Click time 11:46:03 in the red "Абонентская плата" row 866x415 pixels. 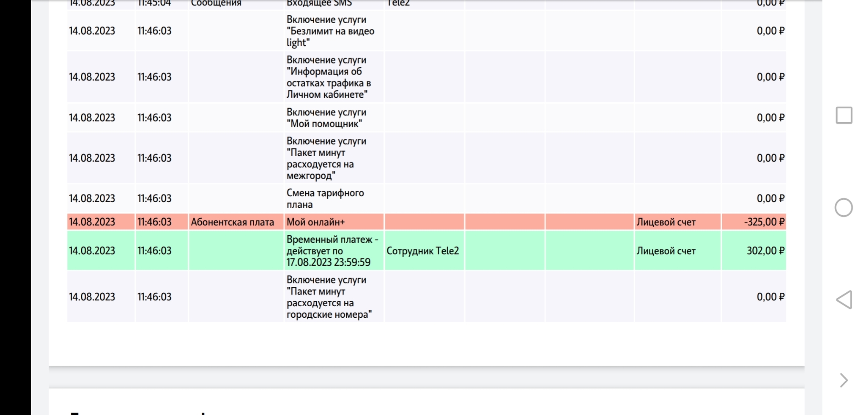click(x=154, y=222)
